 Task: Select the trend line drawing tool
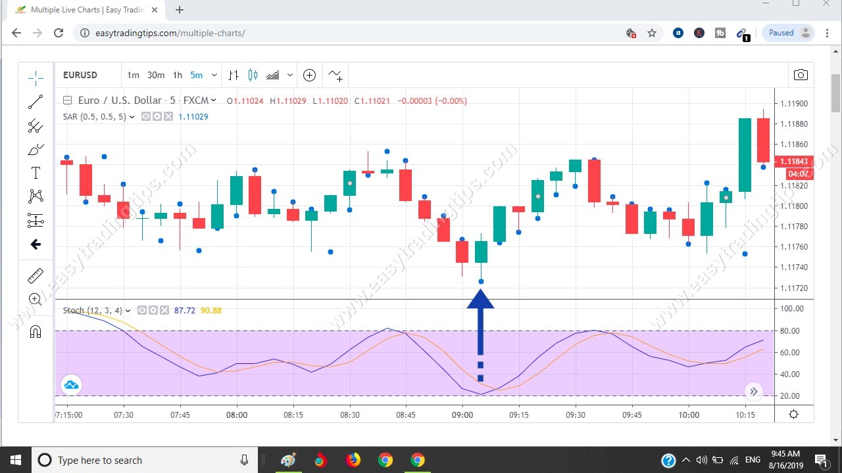[36, 101]
